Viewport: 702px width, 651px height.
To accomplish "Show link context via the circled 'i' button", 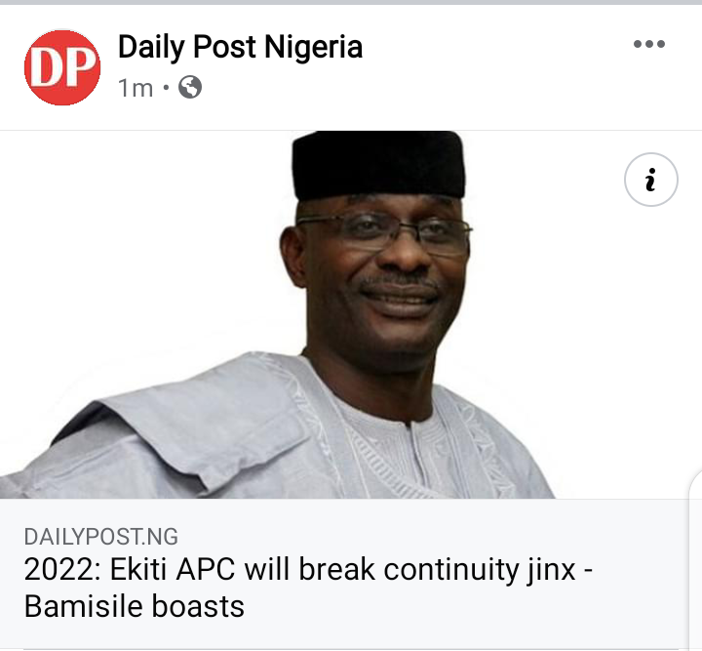I will coord(651,180).
